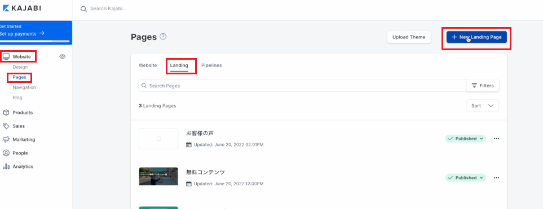543x209 pixels.
Task: Open Analytics in the sidebar
Action: (23, 166)
